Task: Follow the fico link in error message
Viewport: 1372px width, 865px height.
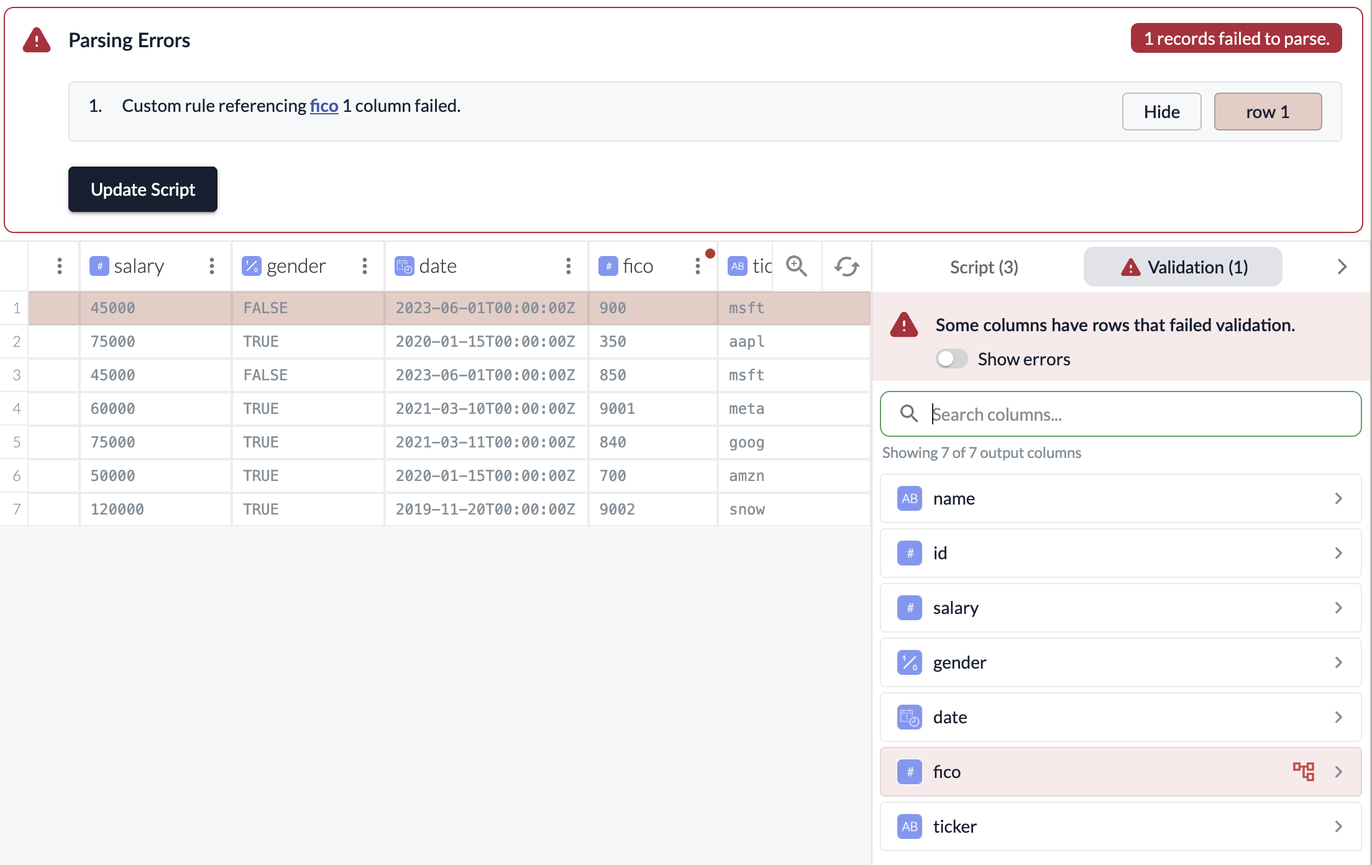Action: coord(324,106)
